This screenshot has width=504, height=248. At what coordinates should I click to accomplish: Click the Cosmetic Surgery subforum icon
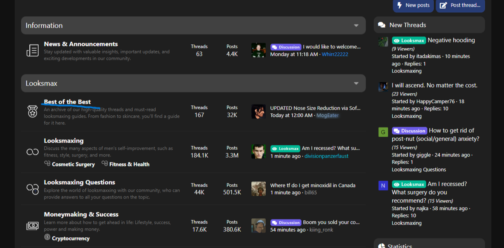point(47,163)
